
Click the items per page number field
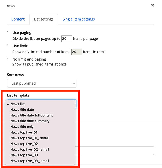pos(67,39)
